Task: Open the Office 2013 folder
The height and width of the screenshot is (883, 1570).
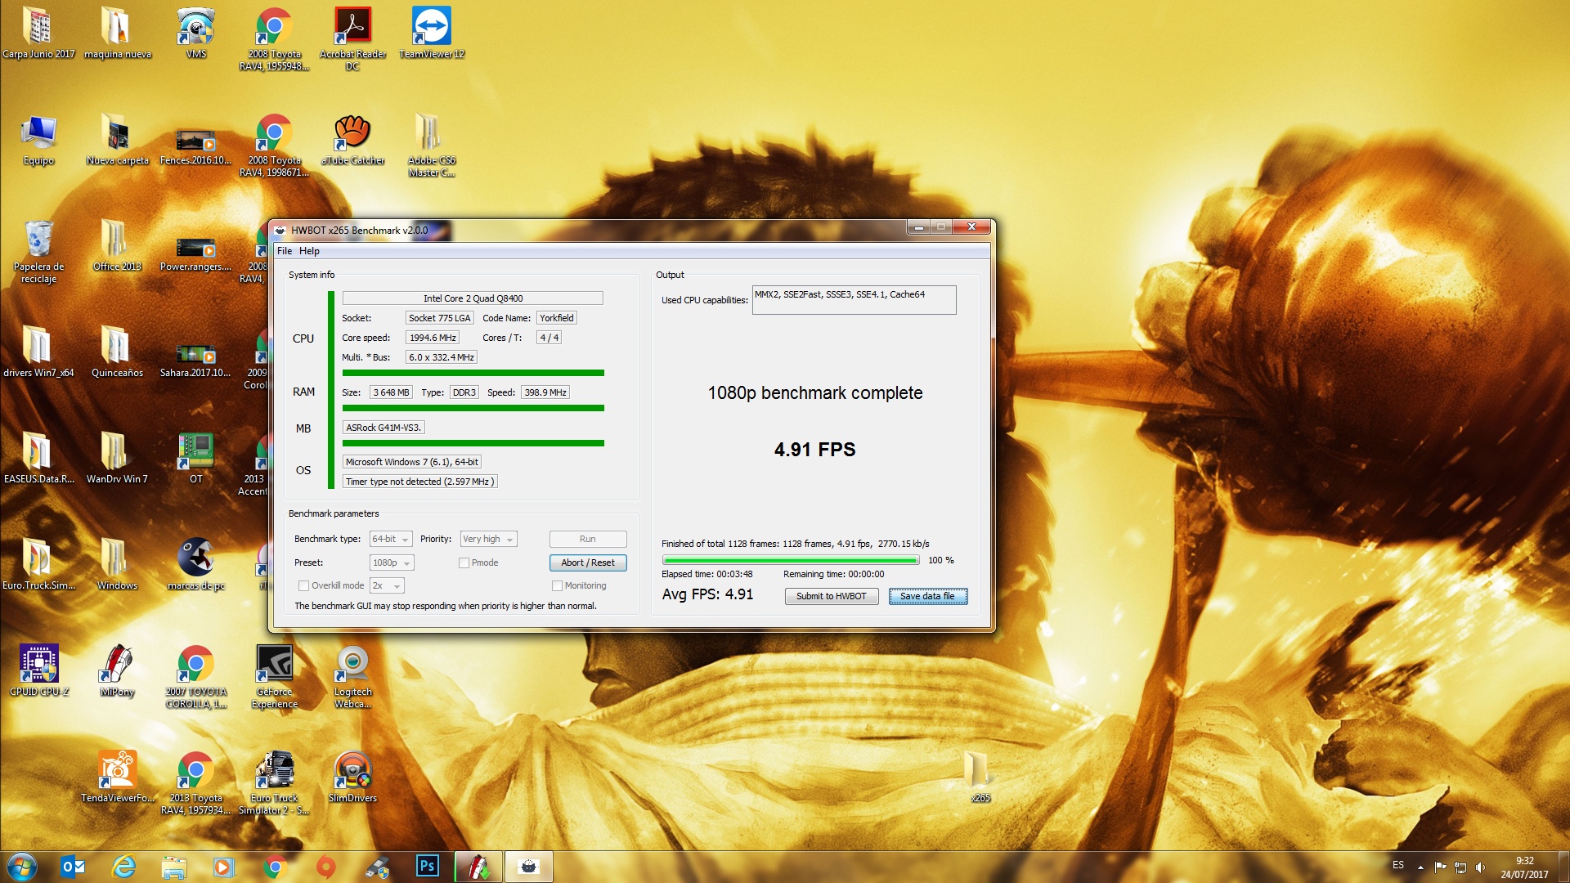Action: [x=117, y=246]
